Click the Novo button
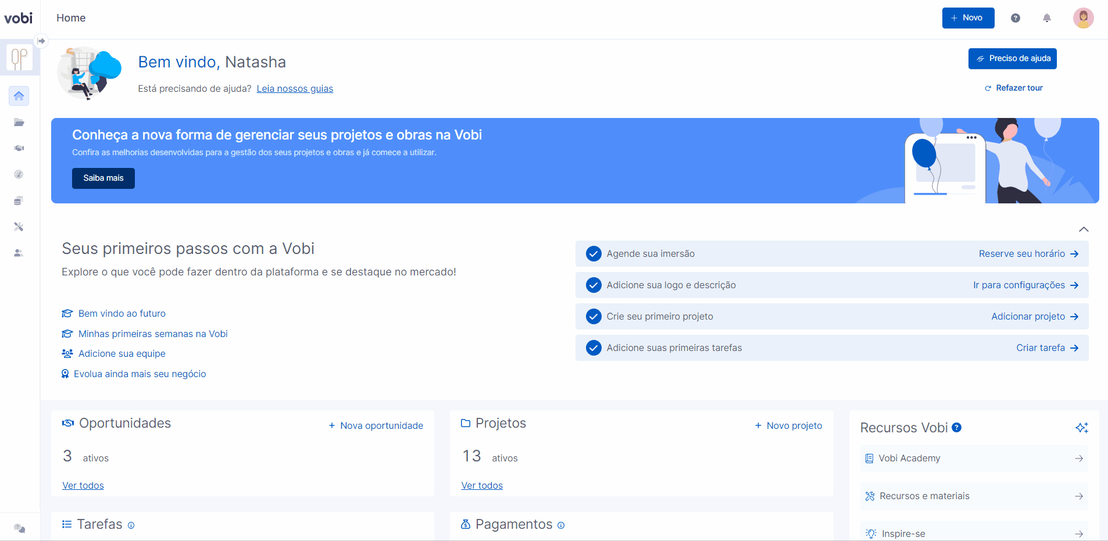This screenshot has height=541, width=1108. [x=968, y=18]
